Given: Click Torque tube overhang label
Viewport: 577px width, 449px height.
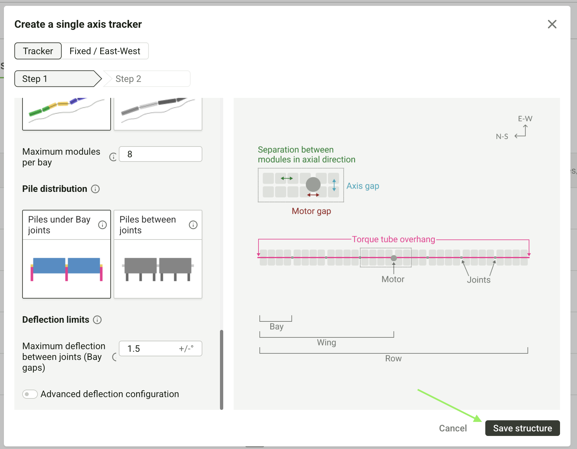Looking at the screenshot, I should click(394, 240).
